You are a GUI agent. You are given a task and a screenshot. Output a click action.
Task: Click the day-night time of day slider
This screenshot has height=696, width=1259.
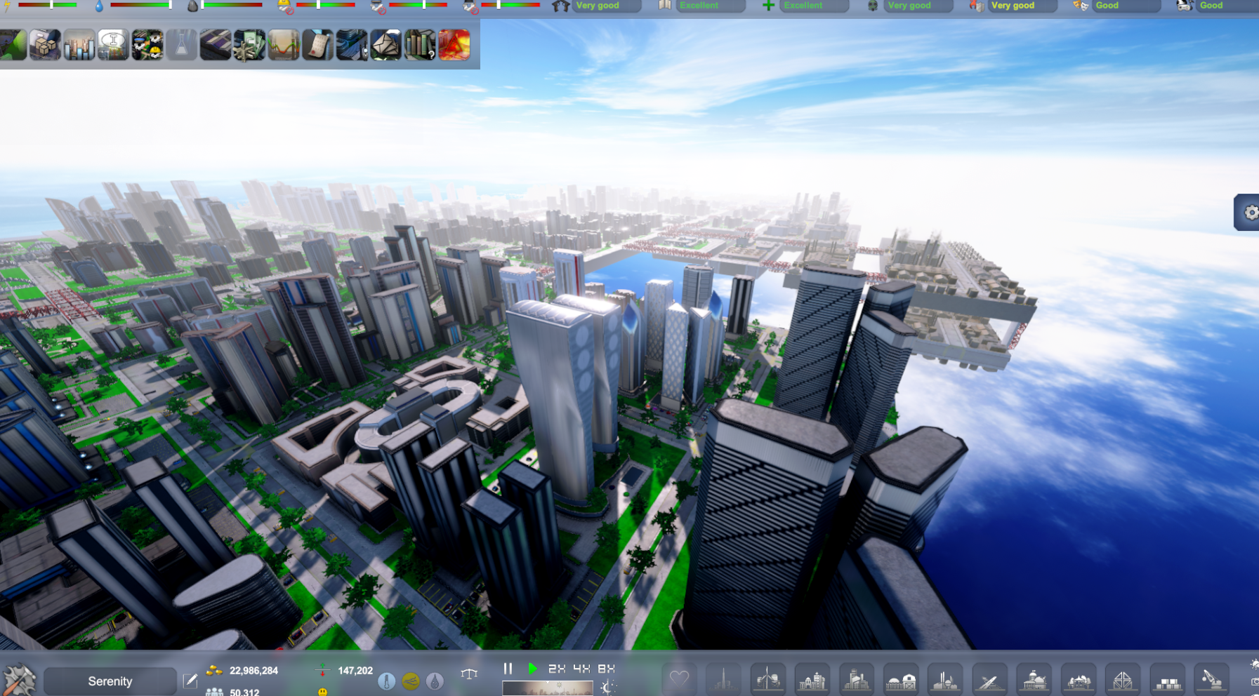tap(548, 688)
